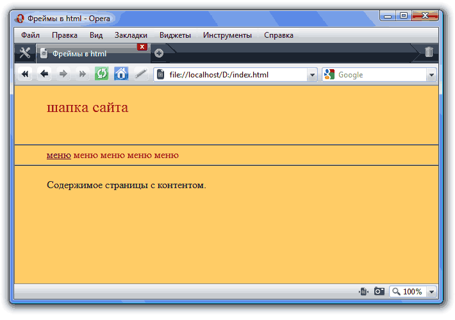Click the status bar icon left of camera
Screen dimensions: 455x320
[x=363, y=292]
